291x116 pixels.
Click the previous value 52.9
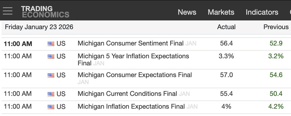click(276, 43)
